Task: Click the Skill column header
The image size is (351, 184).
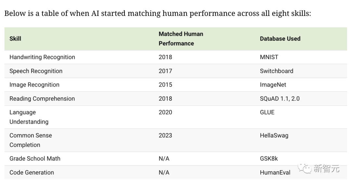Action: (15, 39)
